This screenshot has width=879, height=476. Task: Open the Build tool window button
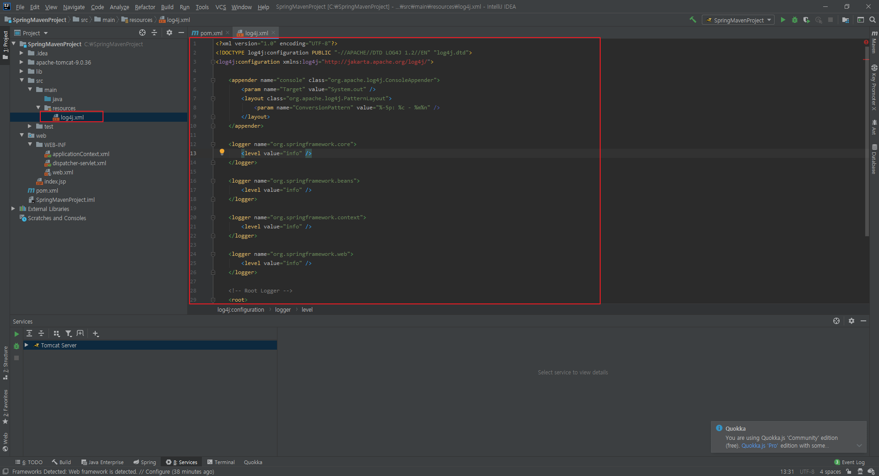(x=61, y=462)
